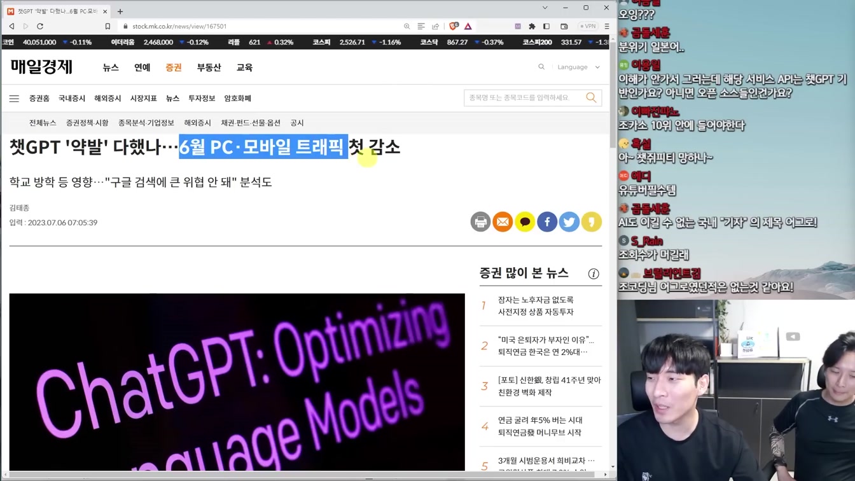This screenshot has height=481, width=855.
Task: Share article via KakaoTalk icon
Action: [x=525, y=222]
